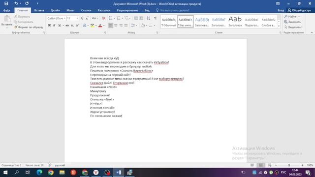Open the borders dropdown
315x177 pixels.
pos(154,26)
